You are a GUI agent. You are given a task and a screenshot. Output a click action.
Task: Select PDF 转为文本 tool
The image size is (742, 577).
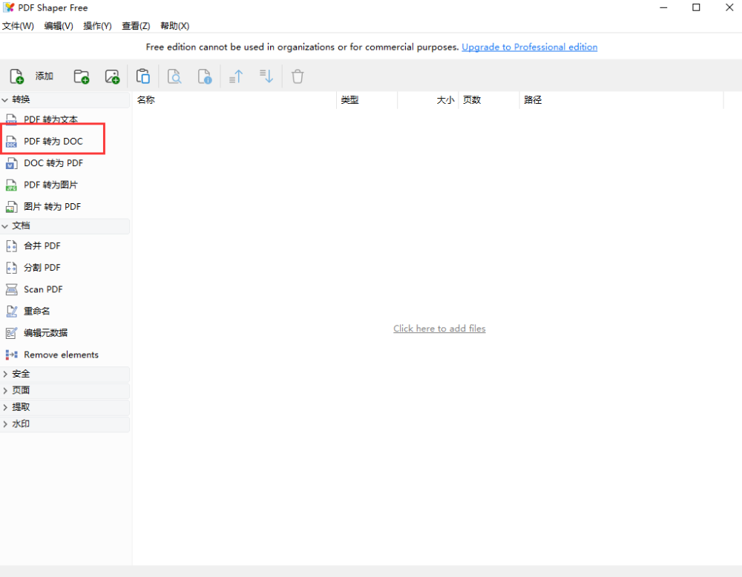tap(50, 119)
